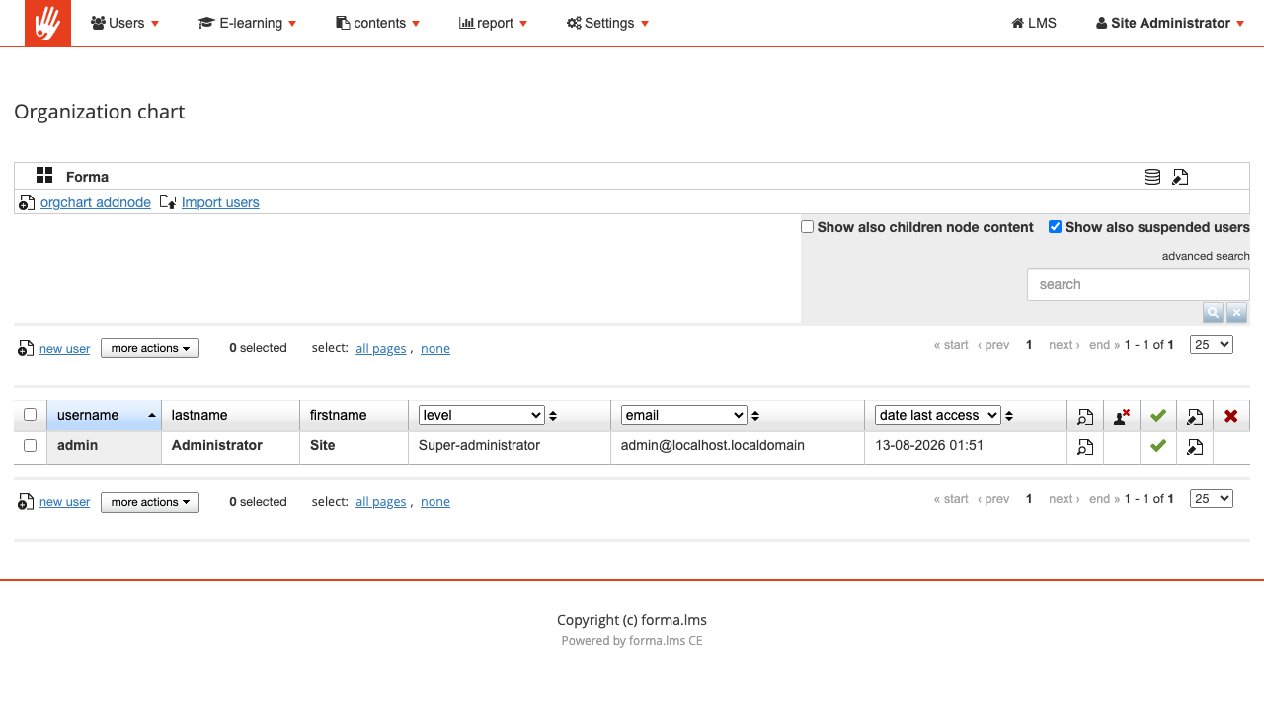Click the import users folder icon
Image resolution: width=1264 pixels, height=711 pixels.
pyautogui.click(x=168, y=202)
